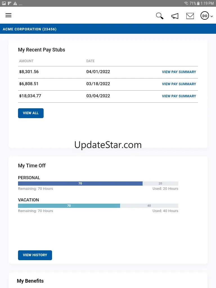Click the Vacation remaining hours bar

[x=69, y=206]
